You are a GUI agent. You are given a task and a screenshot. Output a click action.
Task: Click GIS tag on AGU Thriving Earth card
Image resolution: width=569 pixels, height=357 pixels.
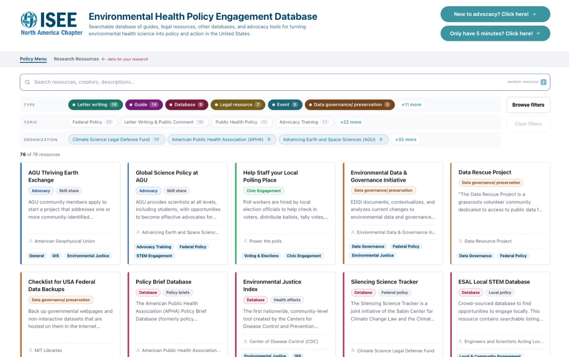pos(56,256)
